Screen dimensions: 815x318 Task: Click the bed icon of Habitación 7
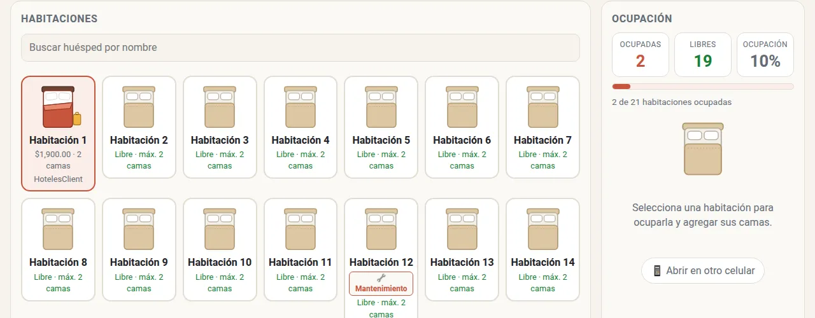pyautogui.click(x=543, y=107)
